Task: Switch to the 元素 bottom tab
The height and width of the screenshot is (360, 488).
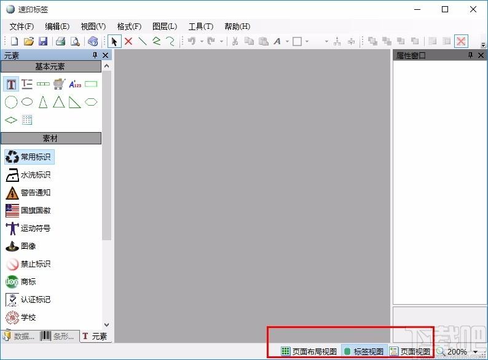Action: point(95,337)
